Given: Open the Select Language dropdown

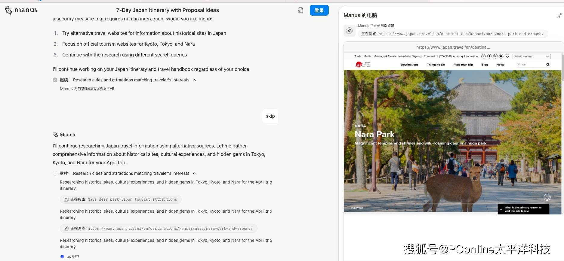Looking at the screenshot, I should pyautogui.click(x=532, y=56).
